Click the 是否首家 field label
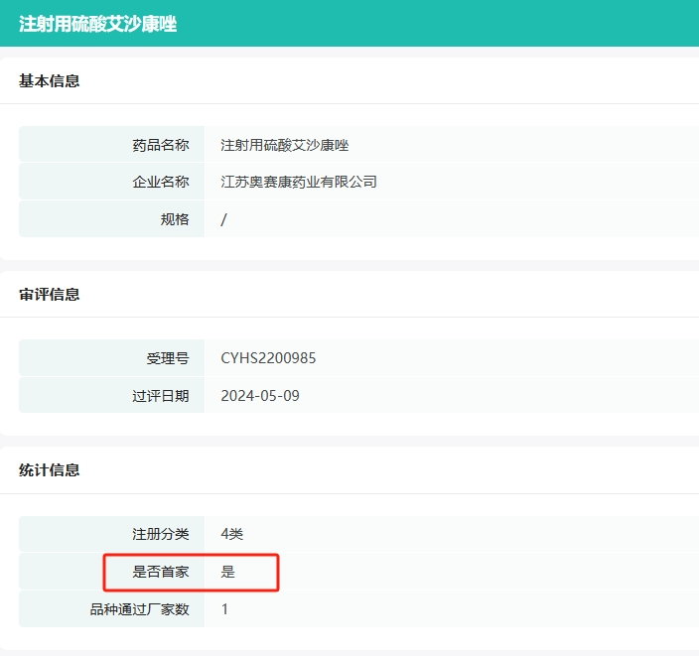This screenshot has height=656, width=699. coord(160,572)
